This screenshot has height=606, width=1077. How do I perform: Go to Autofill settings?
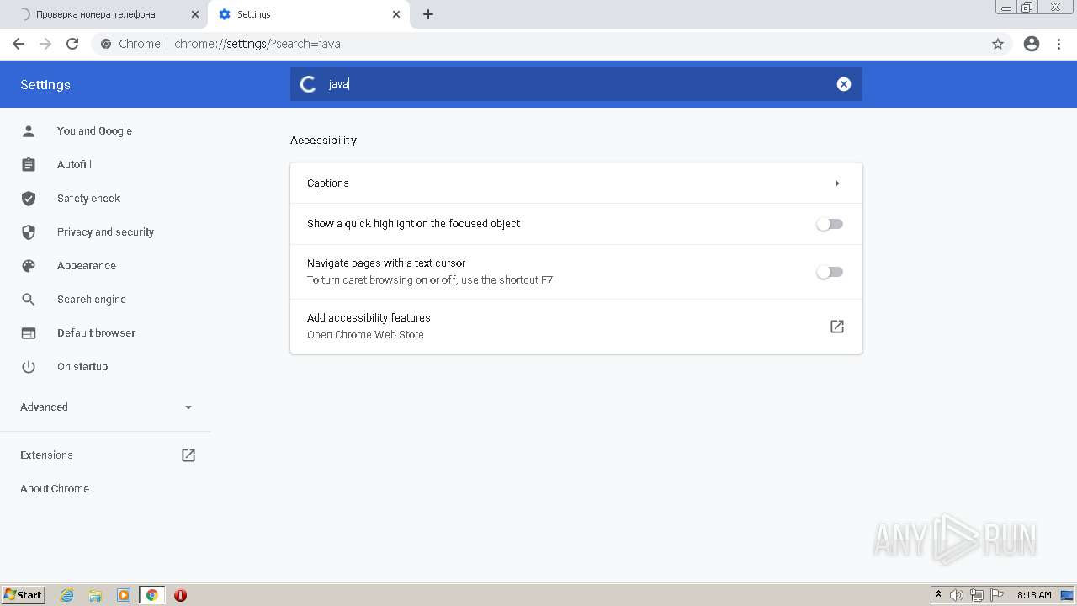tap(74, 165)
